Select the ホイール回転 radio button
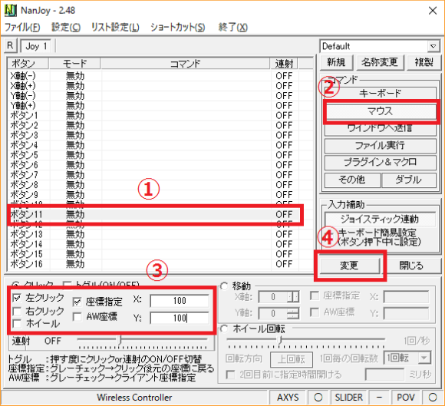This screenshot has width=445, height=406. pos(224,328)
